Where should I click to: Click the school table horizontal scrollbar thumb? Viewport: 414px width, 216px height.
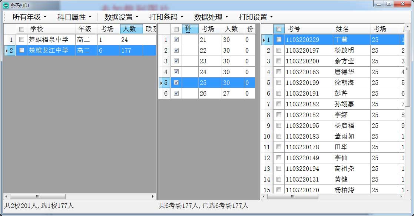tap(38, 196)
